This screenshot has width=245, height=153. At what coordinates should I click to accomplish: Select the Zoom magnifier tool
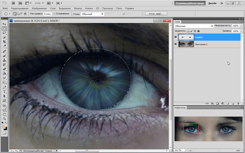(x=5, y=118)
